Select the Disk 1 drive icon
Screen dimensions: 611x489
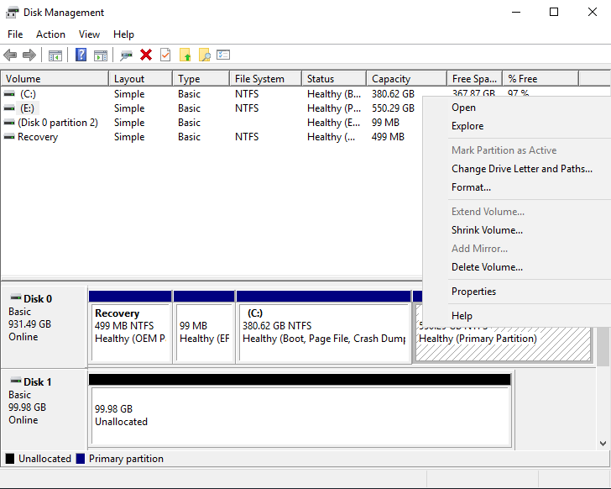pyautogui.click(x=16, y=381)
